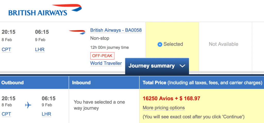Open More pricing options
This screenshot has width=264, height=123.
click(164, 108)
